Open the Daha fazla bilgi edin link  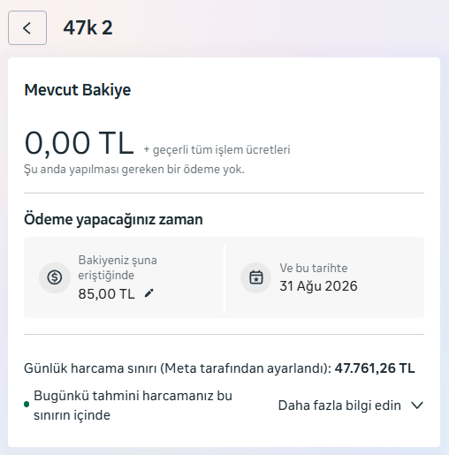click(339, 406)
